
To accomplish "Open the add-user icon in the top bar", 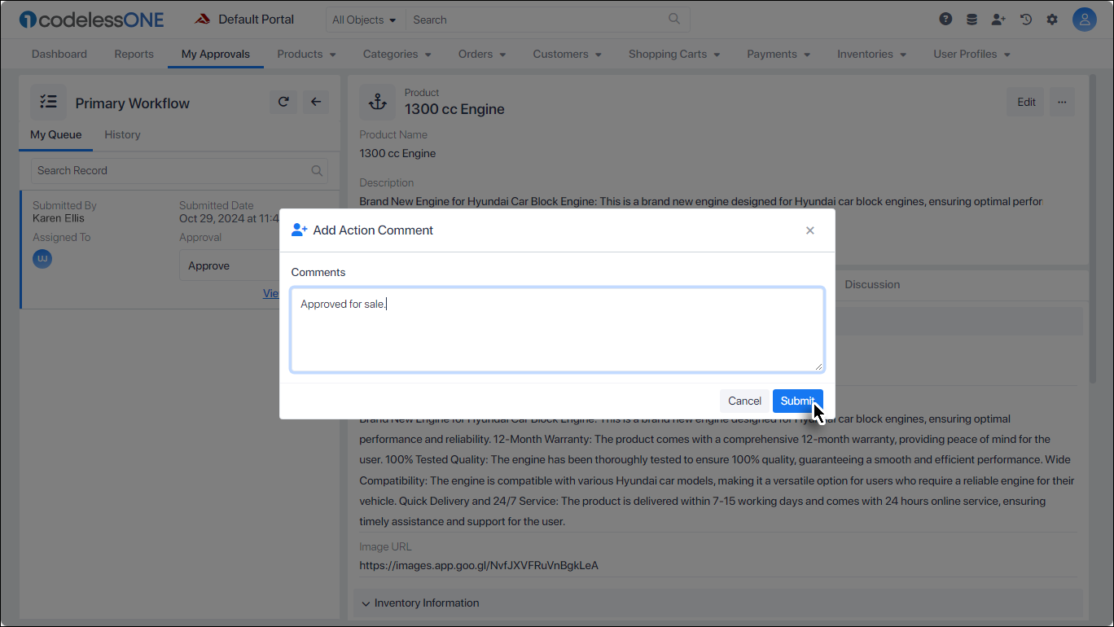I will (x=998, y=18).
